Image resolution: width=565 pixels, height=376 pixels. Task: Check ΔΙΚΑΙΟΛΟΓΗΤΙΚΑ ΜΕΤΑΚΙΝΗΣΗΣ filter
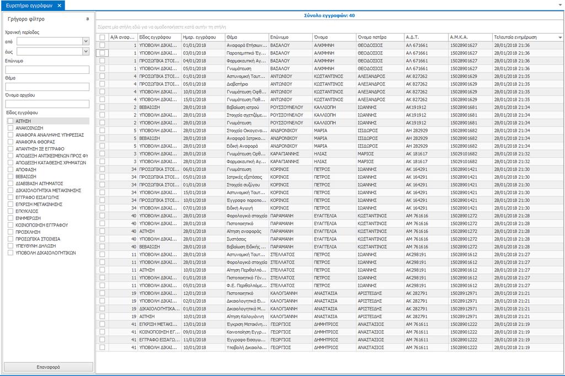pos(10,190)
